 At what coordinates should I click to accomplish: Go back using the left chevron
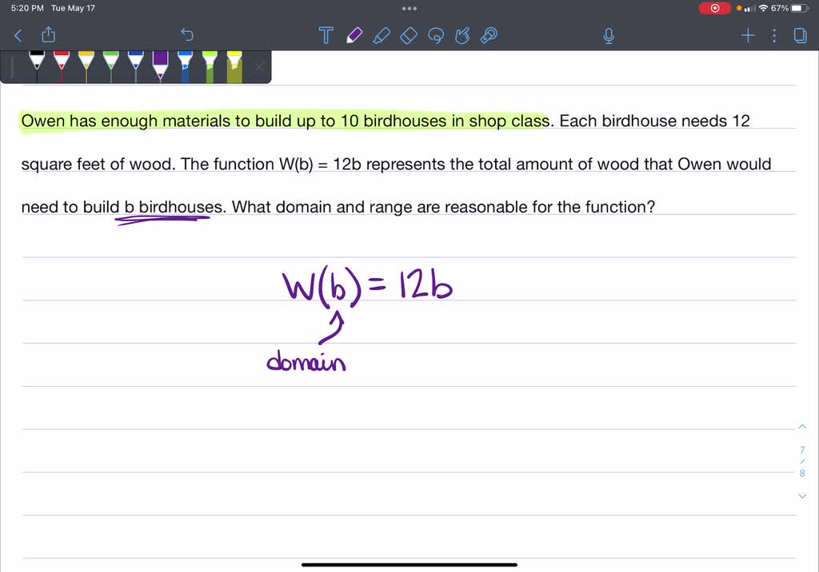18,35
